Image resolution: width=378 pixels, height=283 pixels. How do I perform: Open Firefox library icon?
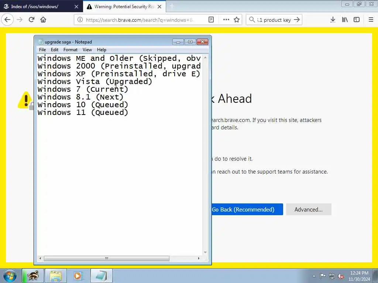point(345,20)
